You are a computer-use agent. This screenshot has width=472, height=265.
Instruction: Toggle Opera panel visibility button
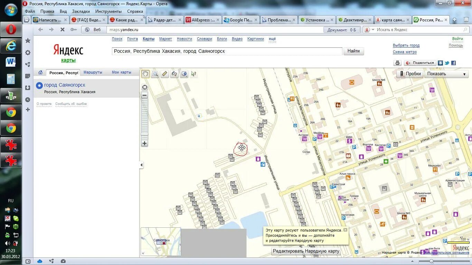[28, 261]
